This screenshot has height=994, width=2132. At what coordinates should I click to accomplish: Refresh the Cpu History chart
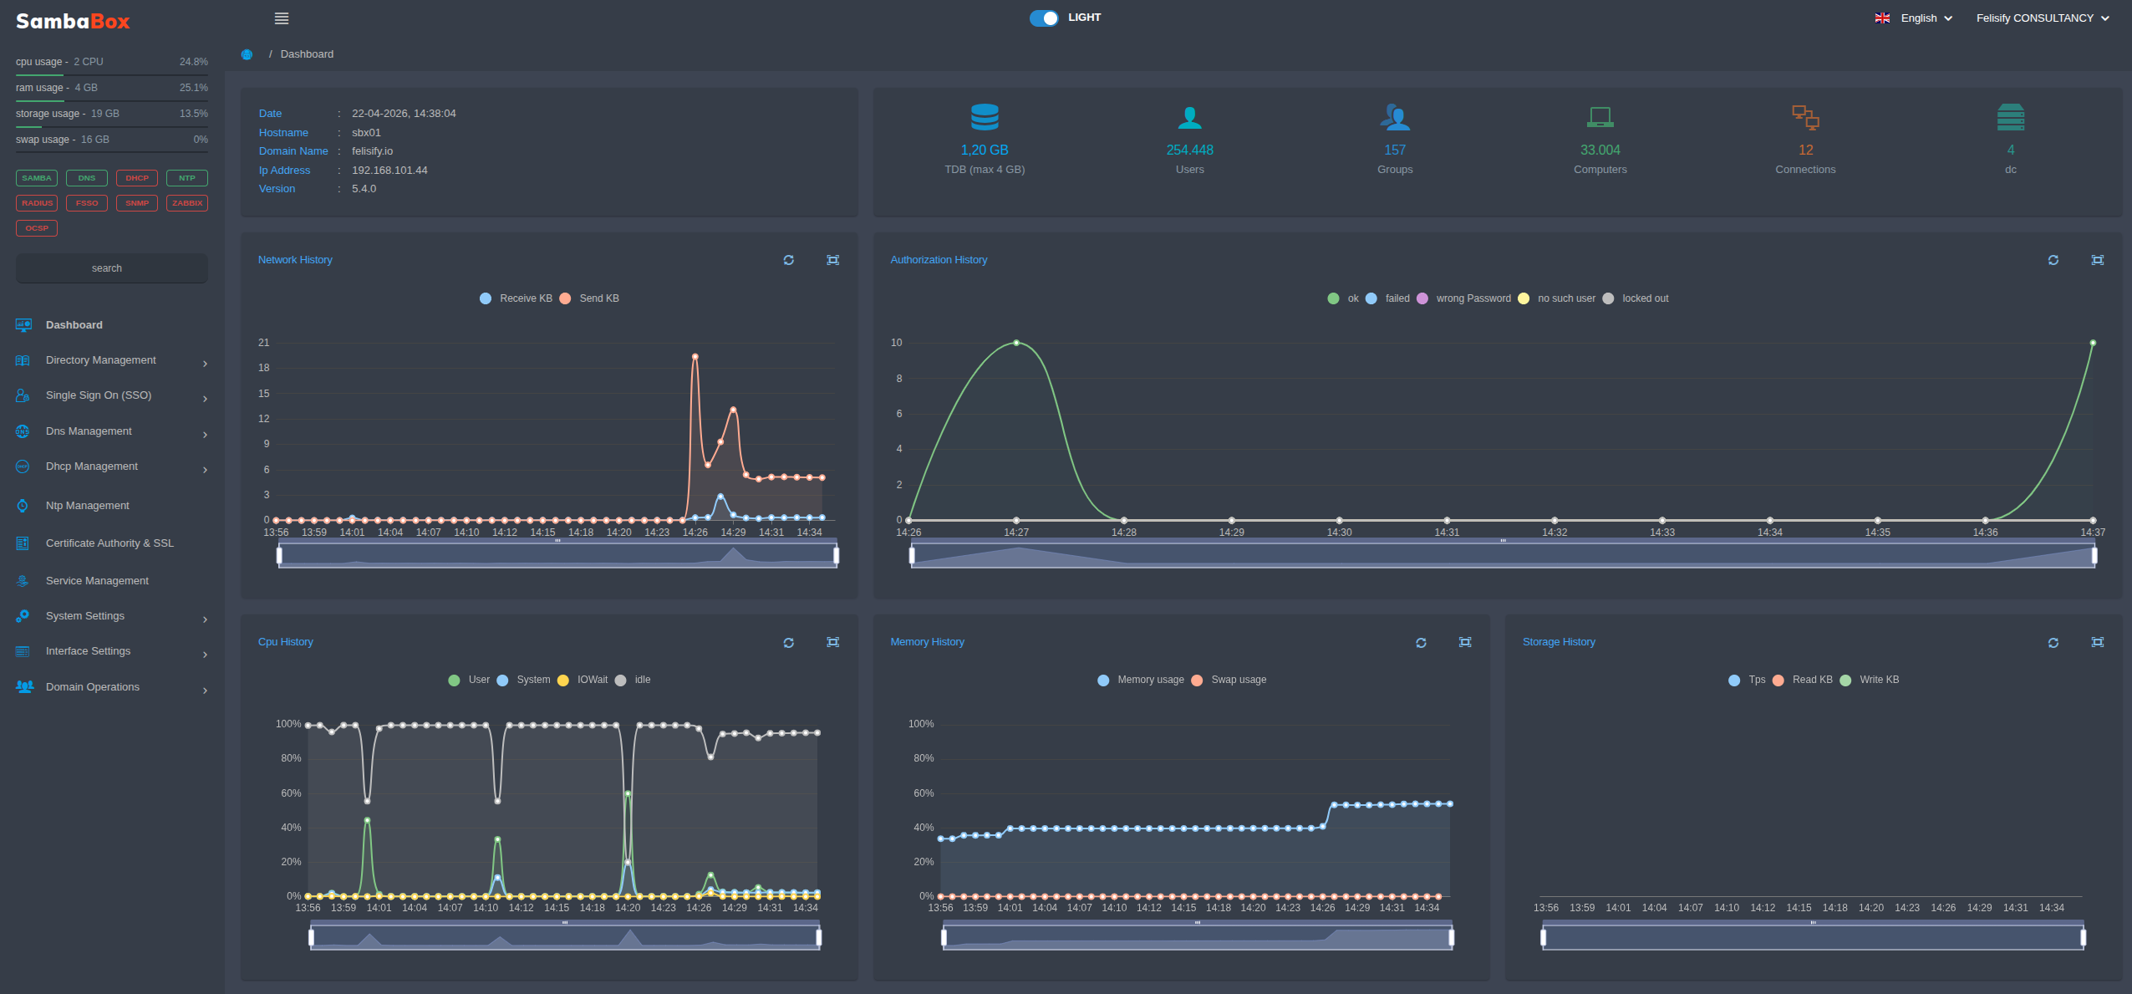click(x=788, y=643)
